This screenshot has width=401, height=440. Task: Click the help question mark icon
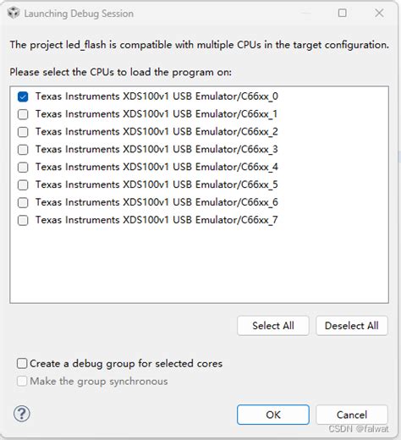pos(22,414)
